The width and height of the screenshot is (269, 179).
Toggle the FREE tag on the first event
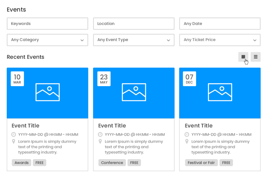(x=39, y=162)
